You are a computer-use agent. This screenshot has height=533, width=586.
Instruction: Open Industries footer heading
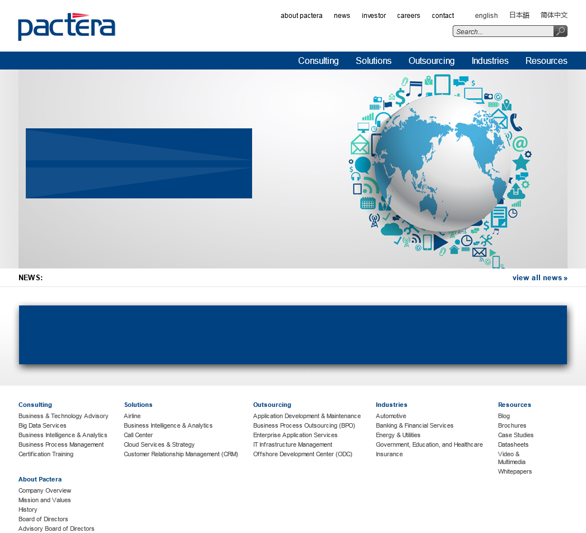(x=391, y=405)
